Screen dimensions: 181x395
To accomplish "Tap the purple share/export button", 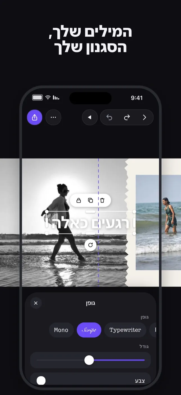I will tap(35, 117).
